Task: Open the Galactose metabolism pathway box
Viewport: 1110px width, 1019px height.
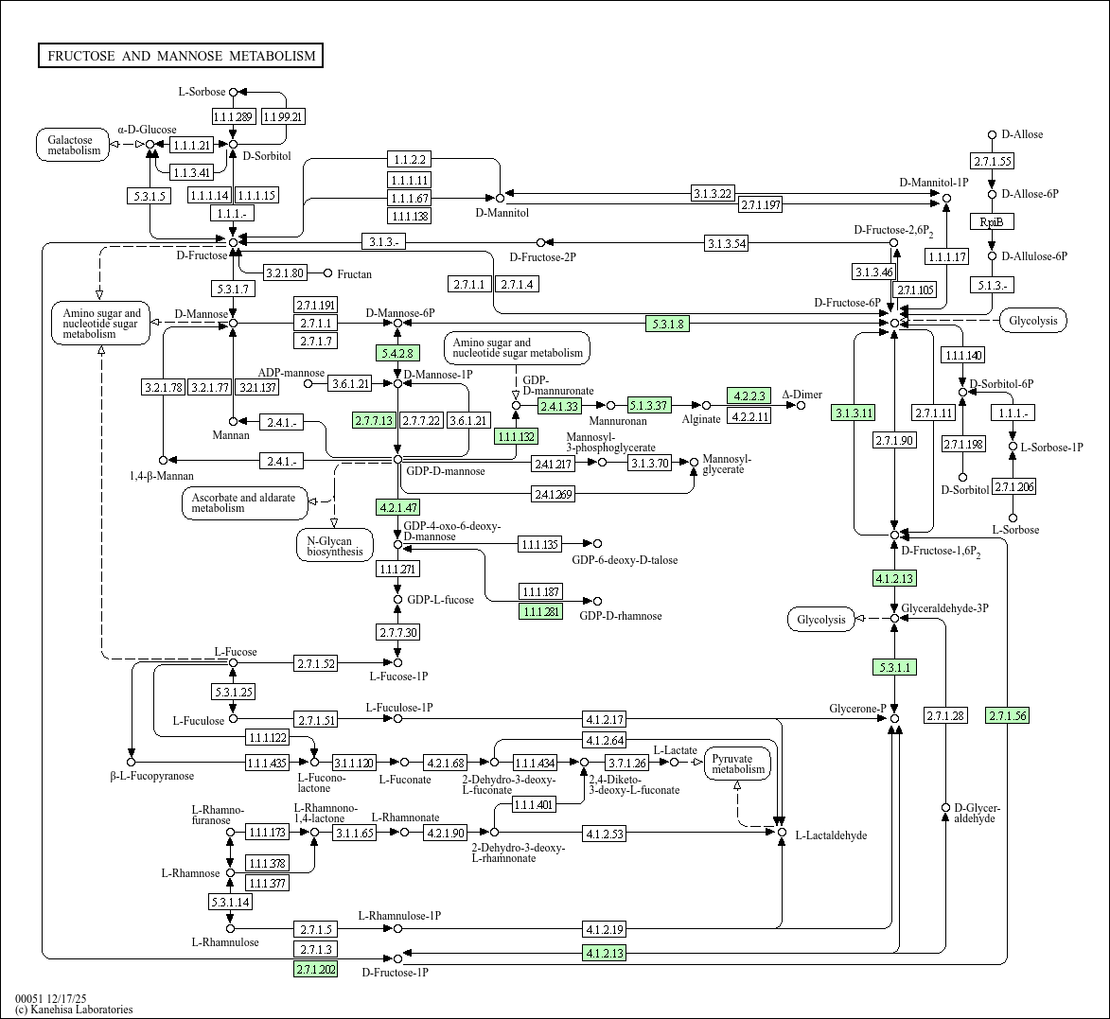Action: 75,146
